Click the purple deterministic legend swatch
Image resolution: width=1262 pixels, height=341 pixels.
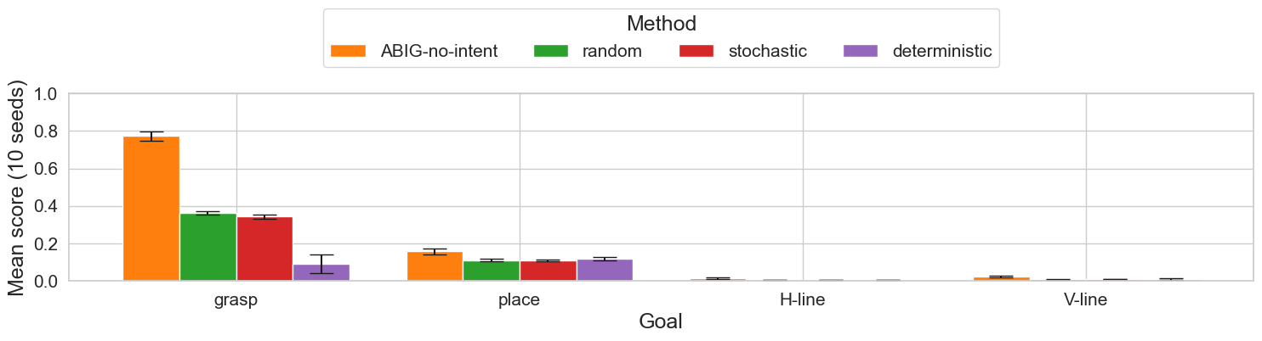860,51
